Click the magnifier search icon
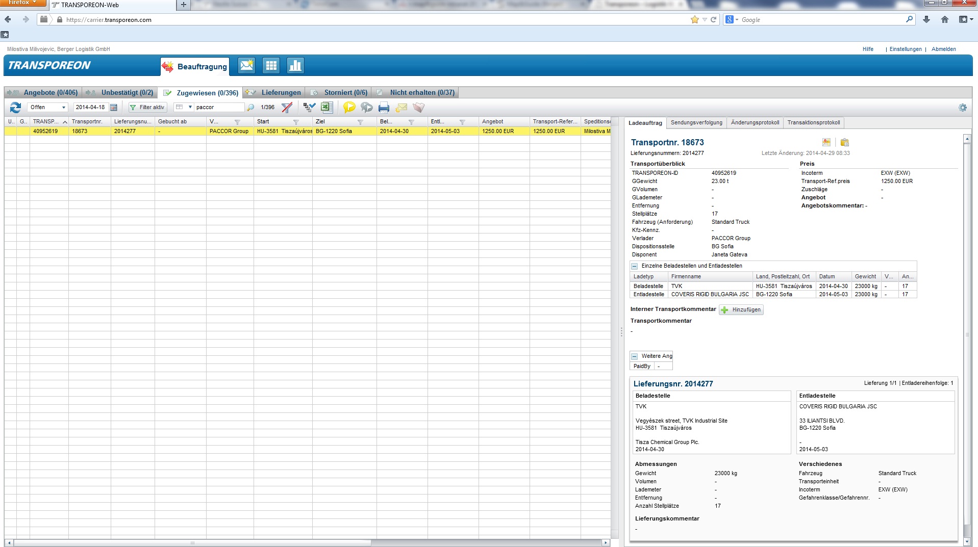Image resolution: width=978 pixels, height=547 pixels. click(x=250, y=108)
